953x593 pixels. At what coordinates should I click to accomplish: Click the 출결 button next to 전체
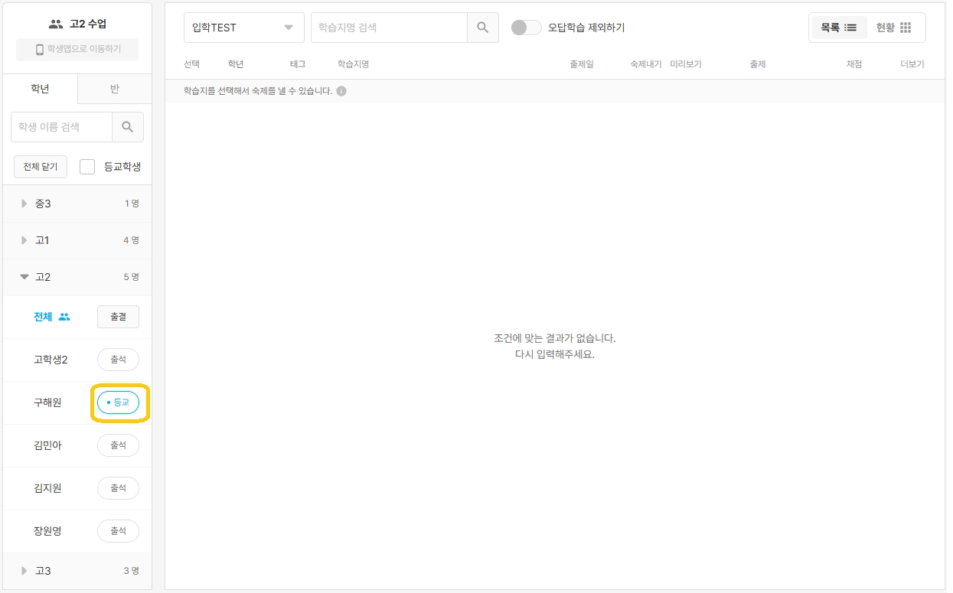coord(118,317)
